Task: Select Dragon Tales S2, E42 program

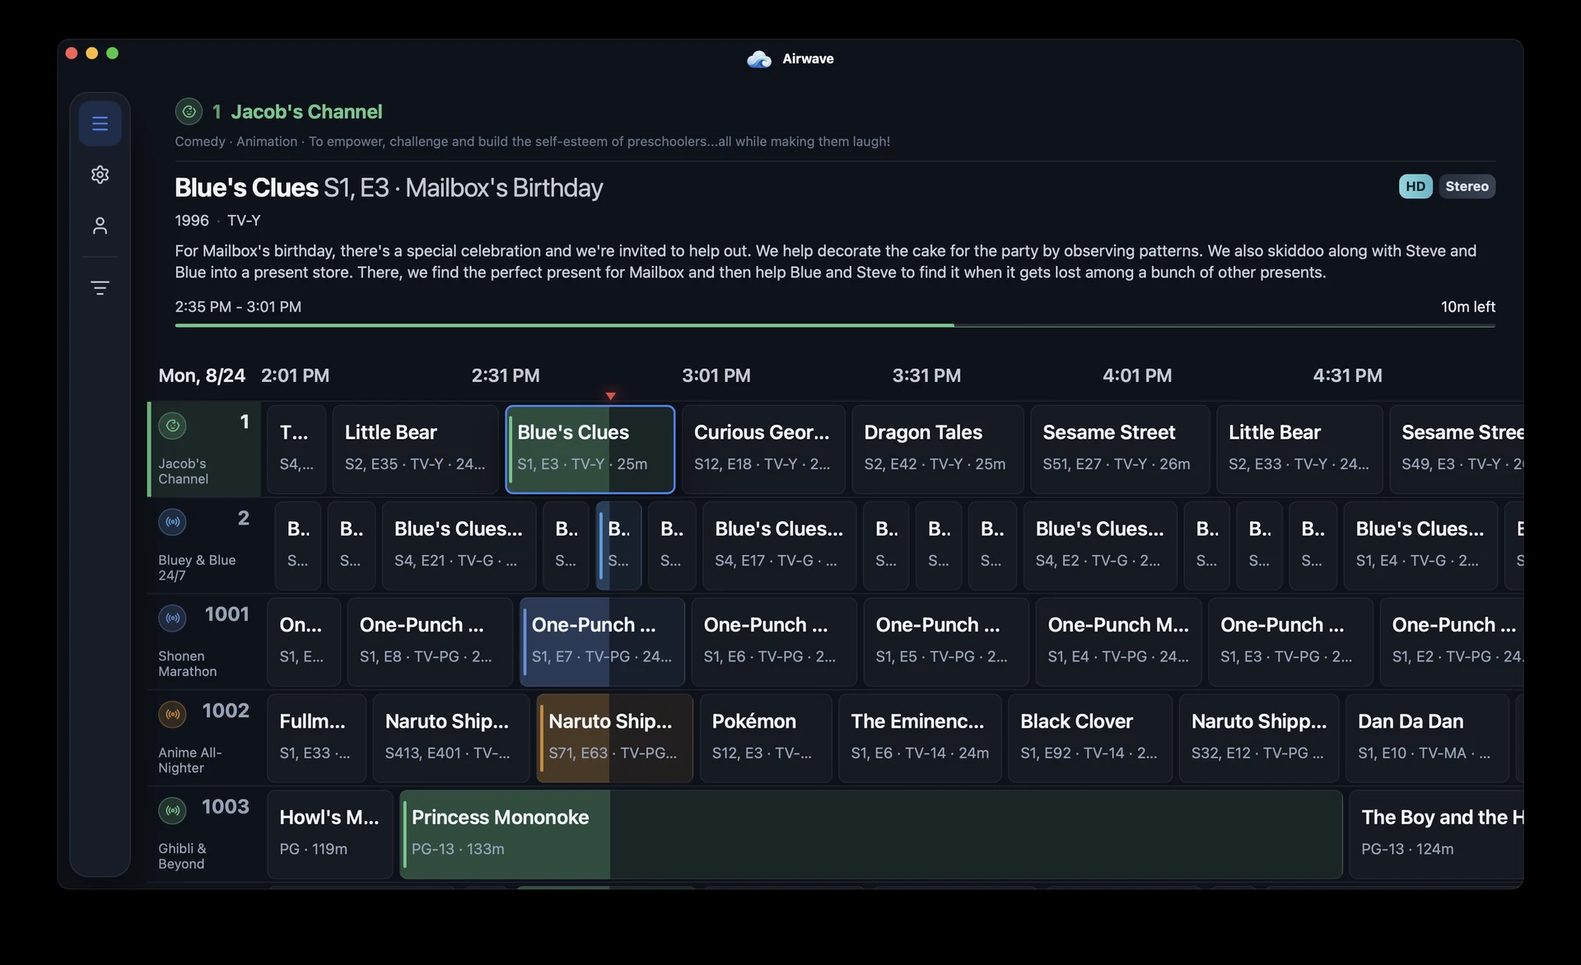Action: tap(937, 450)
